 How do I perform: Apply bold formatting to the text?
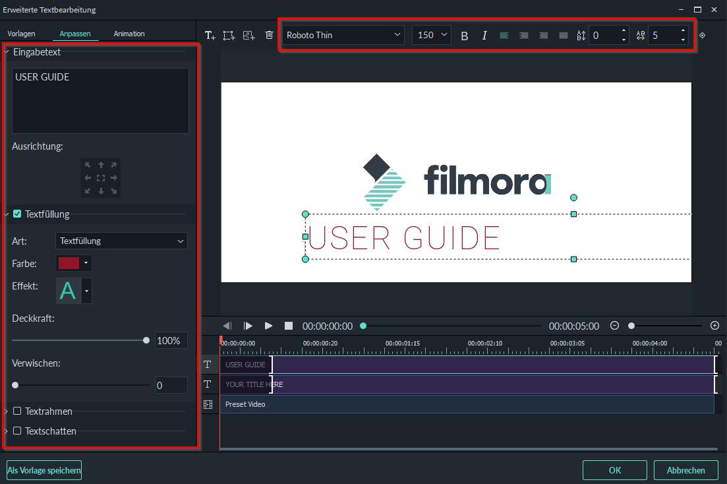pos(465,36)
